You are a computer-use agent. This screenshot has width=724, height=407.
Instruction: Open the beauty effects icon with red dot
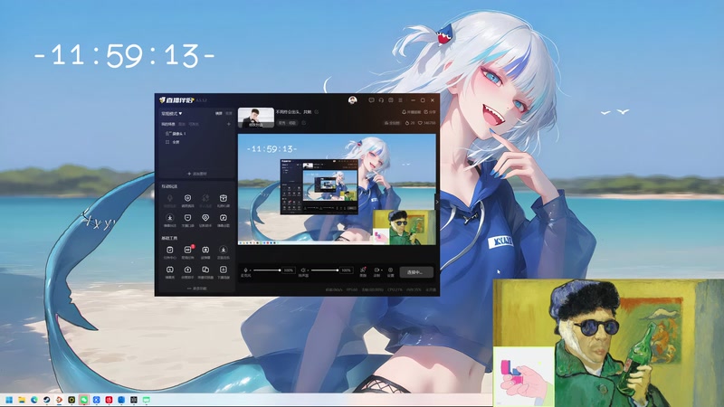(x=363, y=271)
